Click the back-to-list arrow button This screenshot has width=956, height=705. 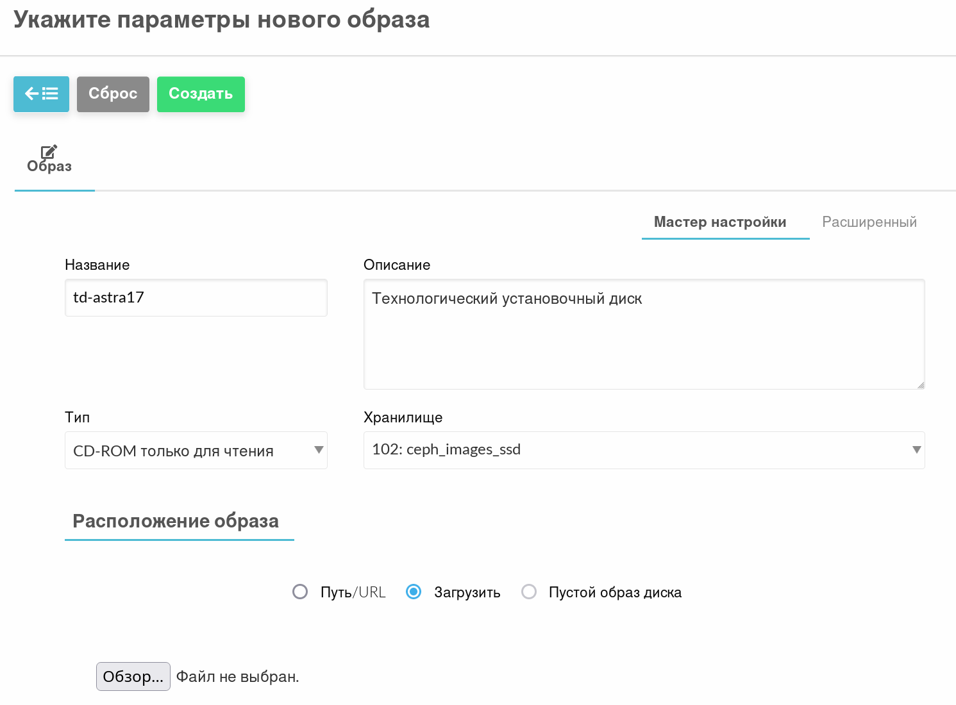pos(41,94)
